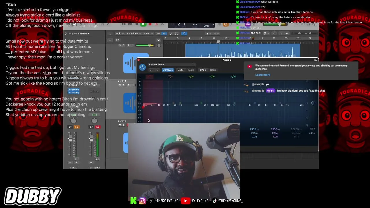Toggle the low shelf EQ band icon
Viewport: 370px width, 208px height.
(170, 77)
